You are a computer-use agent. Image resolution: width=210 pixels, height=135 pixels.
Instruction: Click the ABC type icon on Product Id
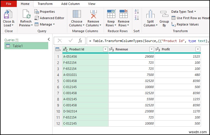click(x=65, y=50)
